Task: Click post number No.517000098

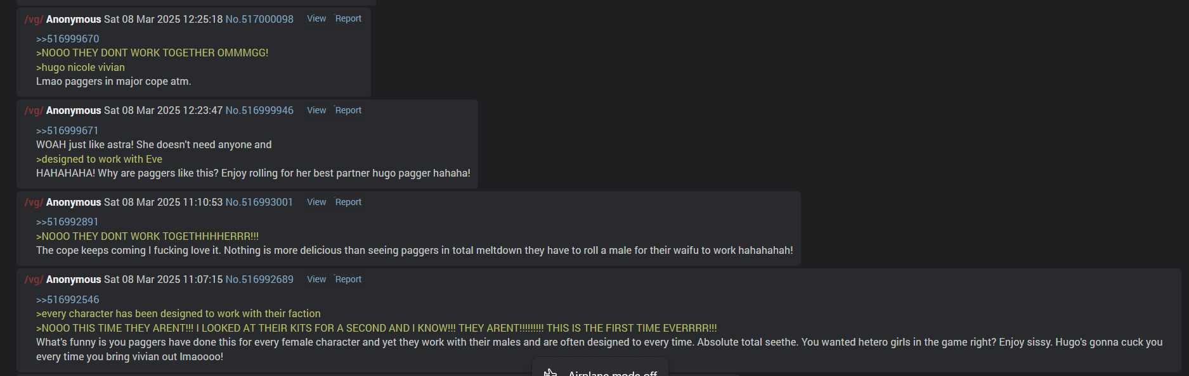Action: 259,19
